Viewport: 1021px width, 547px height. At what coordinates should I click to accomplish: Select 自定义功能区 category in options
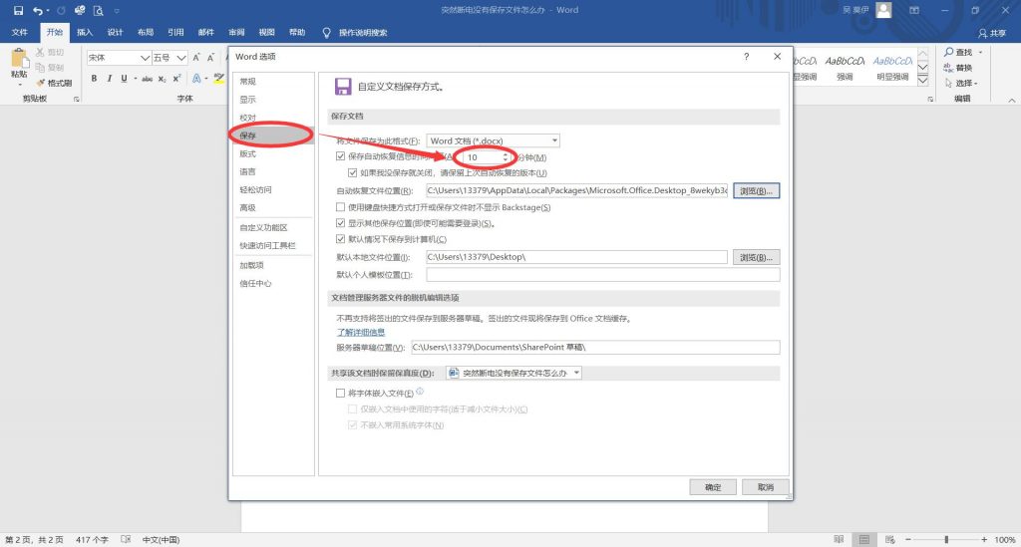pos(273,227)
